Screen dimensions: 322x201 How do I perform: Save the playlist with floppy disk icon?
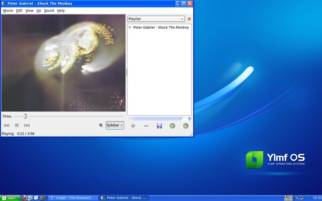pyautogui.click(x=159, y=126)
